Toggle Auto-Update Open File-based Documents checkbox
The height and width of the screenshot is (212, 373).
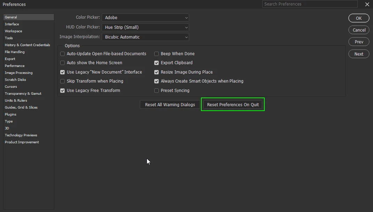pos(62,54)
